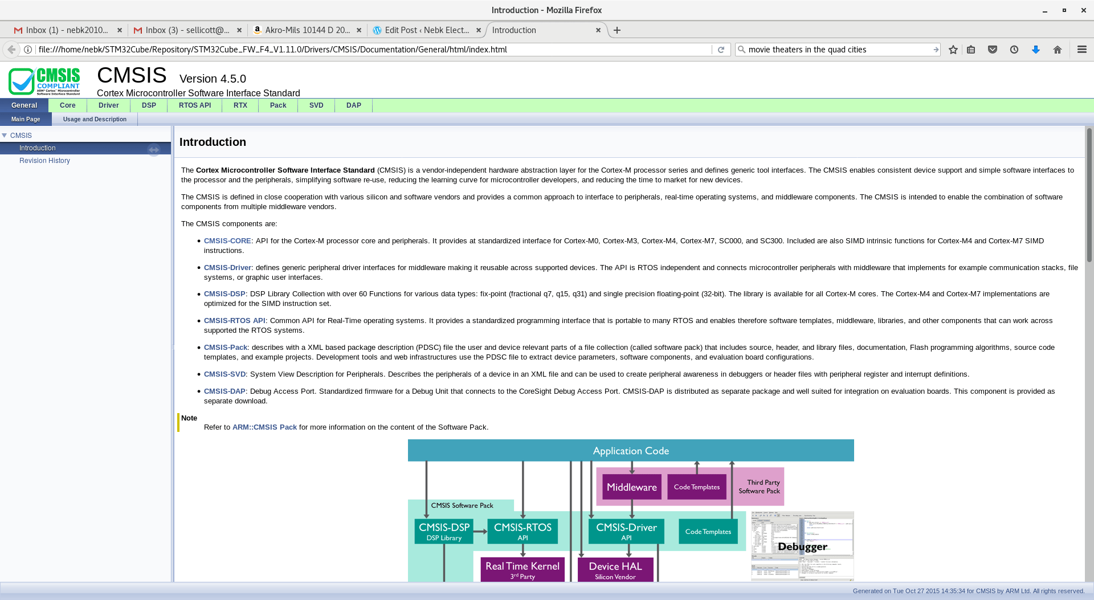The width and height of the screenshot is (1094, 600).
Task: Click the CMSIS-DSP Library block in the diagram
Action: [444, 531]
